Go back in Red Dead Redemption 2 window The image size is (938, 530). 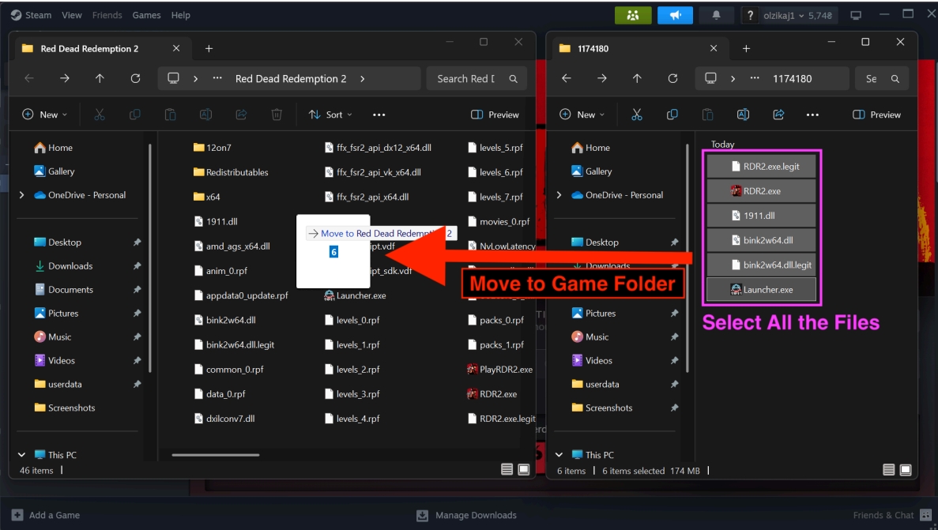tap(28, 78)
